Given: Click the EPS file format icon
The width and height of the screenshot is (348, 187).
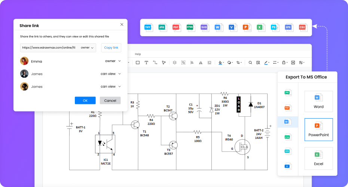Looking at the screenshot, I should [288, 27].
